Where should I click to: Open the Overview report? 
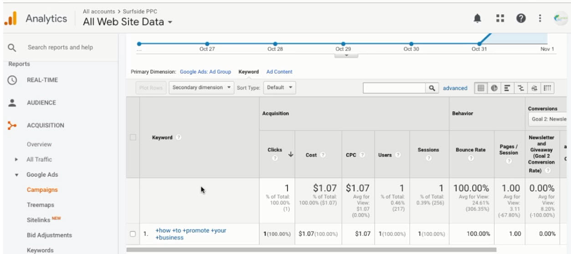point(39,144)
